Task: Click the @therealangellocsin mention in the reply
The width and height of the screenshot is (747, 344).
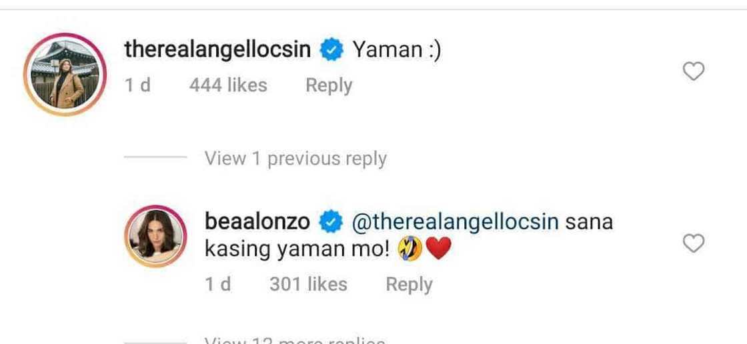Action: (455, 223)
